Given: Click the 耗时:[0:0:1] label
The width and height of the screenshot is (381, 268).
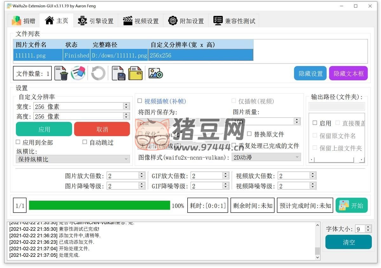Looking at the screenshot, I should point(208,205).
